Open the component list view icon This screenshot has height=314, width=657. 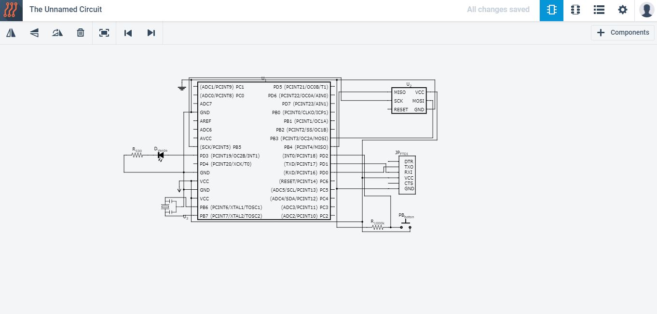click(599, 10)
